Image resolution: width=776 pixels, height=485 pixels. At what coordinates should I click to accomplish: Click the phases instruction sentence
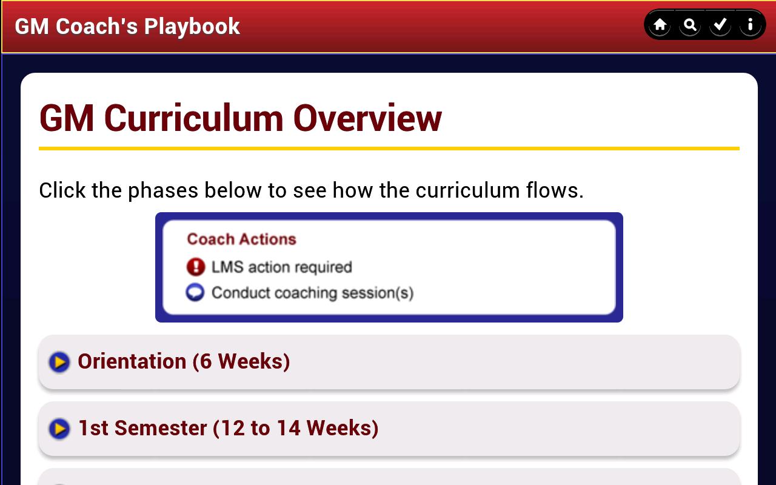coord(311,190)
